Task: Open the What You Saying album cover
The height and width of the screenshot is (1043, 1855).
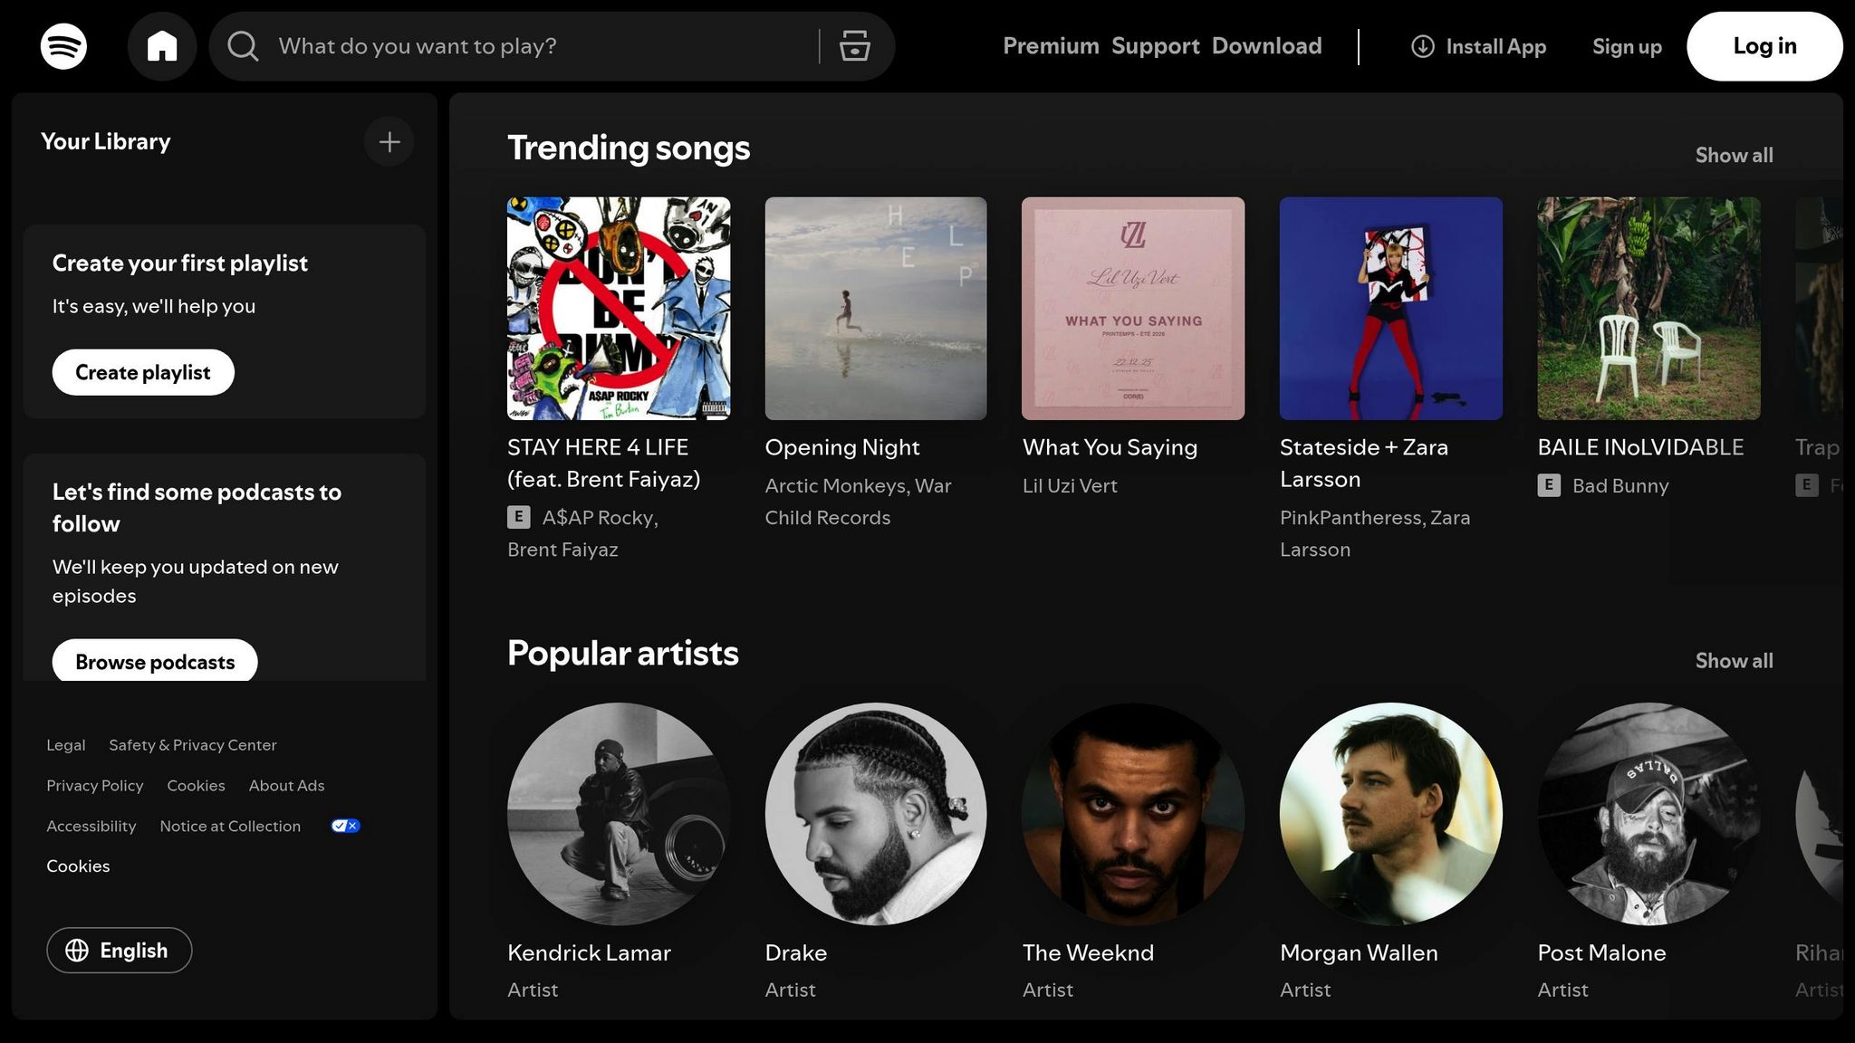Action: (x=1132, y=308)
